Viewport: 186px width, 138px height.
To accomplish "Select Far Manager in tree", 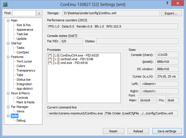I will (x=20, y=107).
